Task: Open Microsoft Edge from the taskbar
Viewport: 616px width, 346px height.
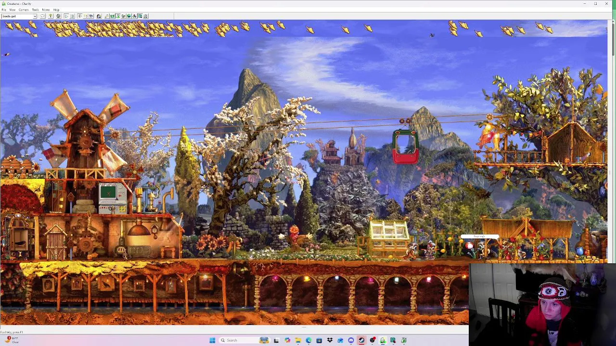Action: pos(308,340)
